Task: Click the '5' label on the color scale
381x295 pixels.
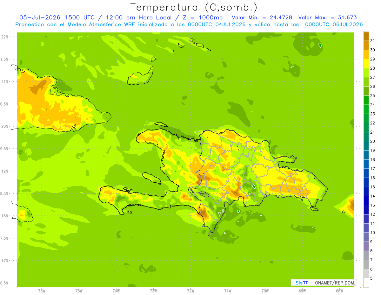Action: point(372,278)
